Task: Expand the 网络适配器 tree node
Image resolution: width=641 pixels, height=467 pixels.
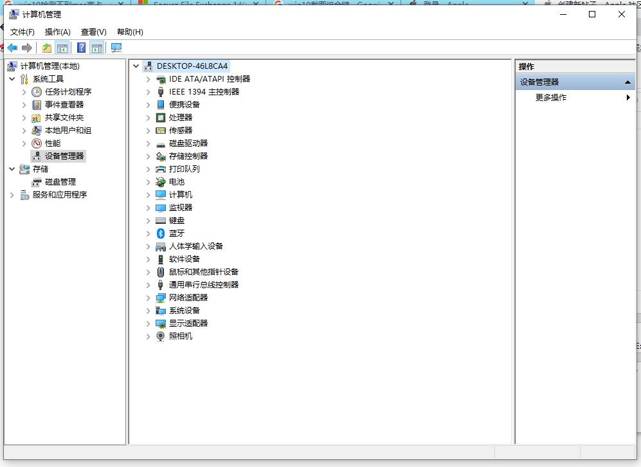Action: point(148,297)
